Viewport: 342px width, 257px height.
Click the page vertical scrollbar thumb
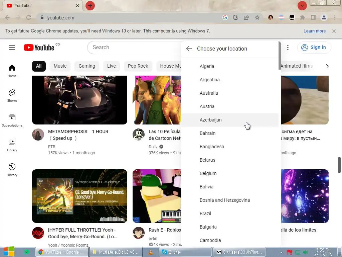tap(339, 165)
